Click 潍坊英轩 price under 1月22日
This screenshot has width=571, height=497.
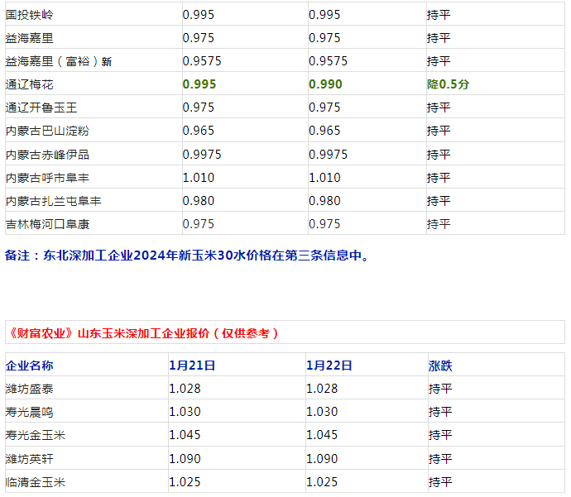click(322, 458)
